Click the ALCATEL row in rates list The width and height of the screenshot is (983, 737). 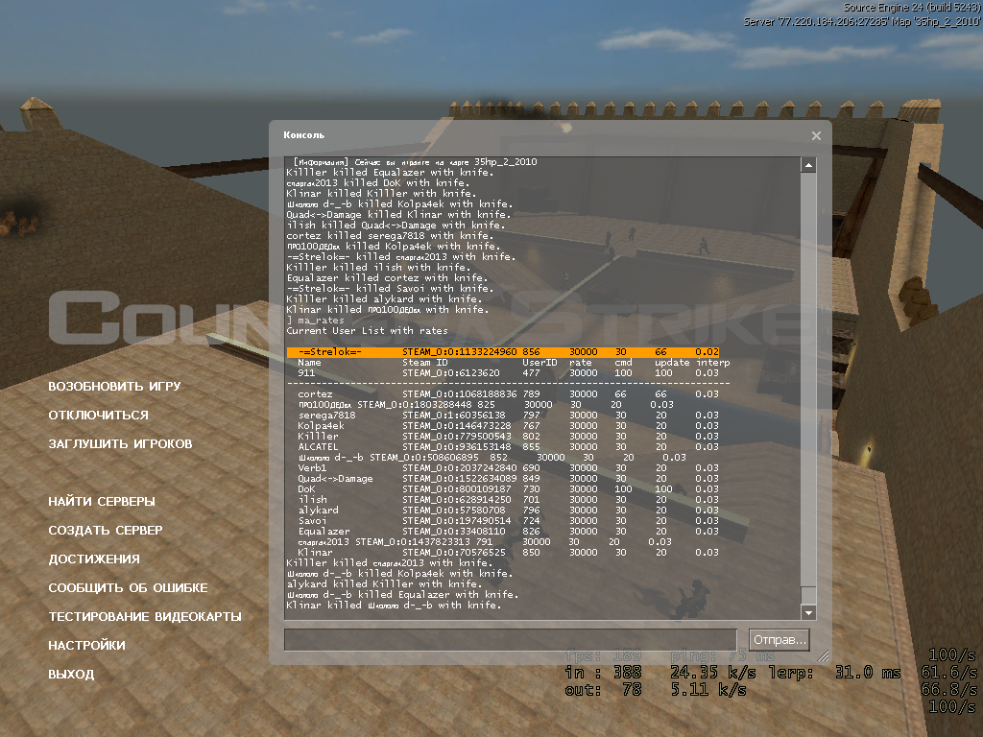509,447
